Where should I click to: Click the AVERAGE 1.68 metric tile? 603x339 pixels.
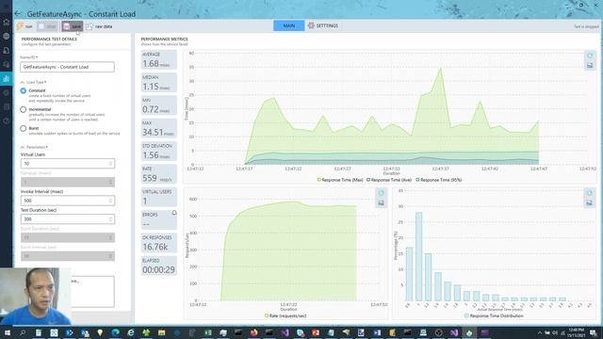159,60
